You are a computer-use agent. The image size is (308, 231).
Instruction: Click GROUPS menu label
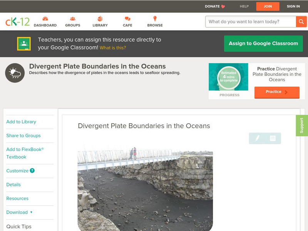coord(73,25)
